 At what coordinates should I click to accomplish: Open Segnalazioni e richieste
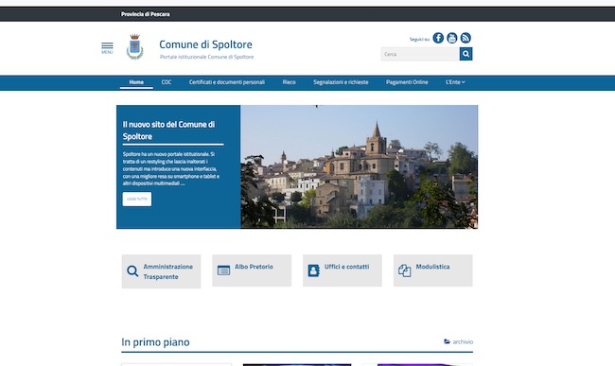(341, 82)
